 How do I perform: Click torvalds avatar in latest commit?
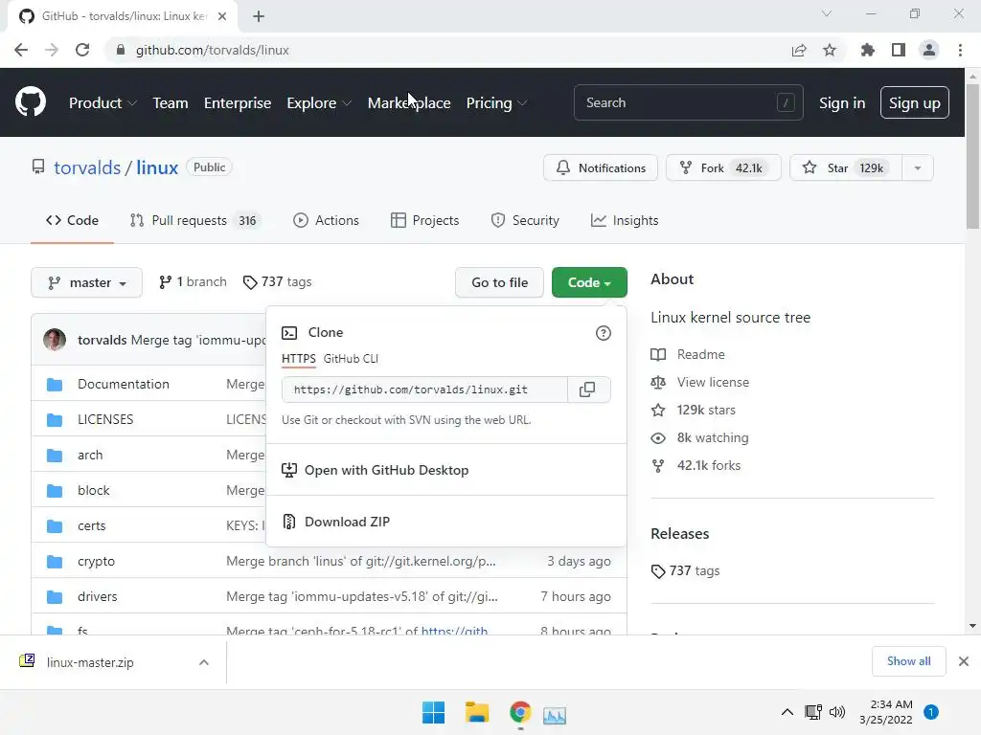(55, 340)
